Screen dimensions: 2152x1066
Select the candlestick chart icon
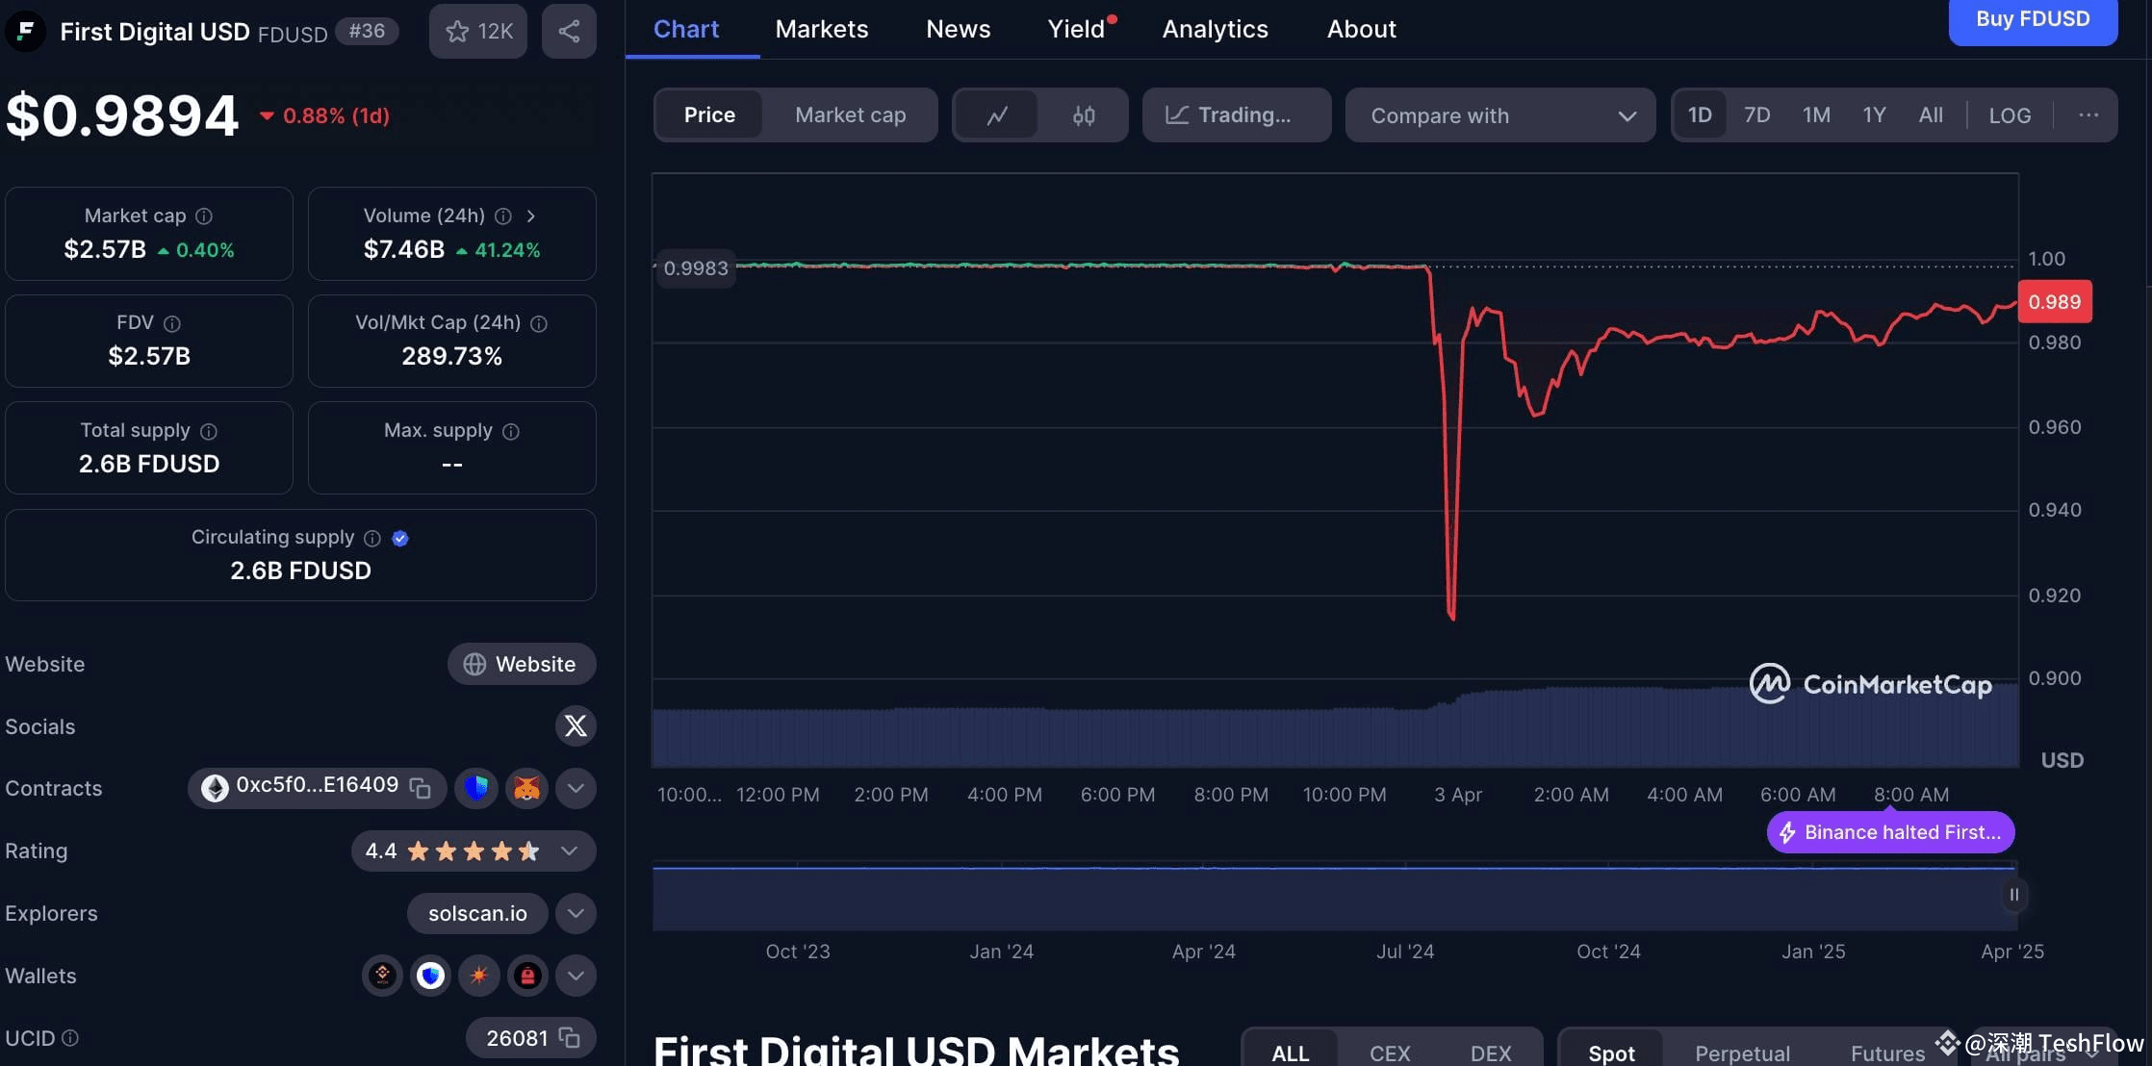pyautogui.click(x=1085, y=114)
